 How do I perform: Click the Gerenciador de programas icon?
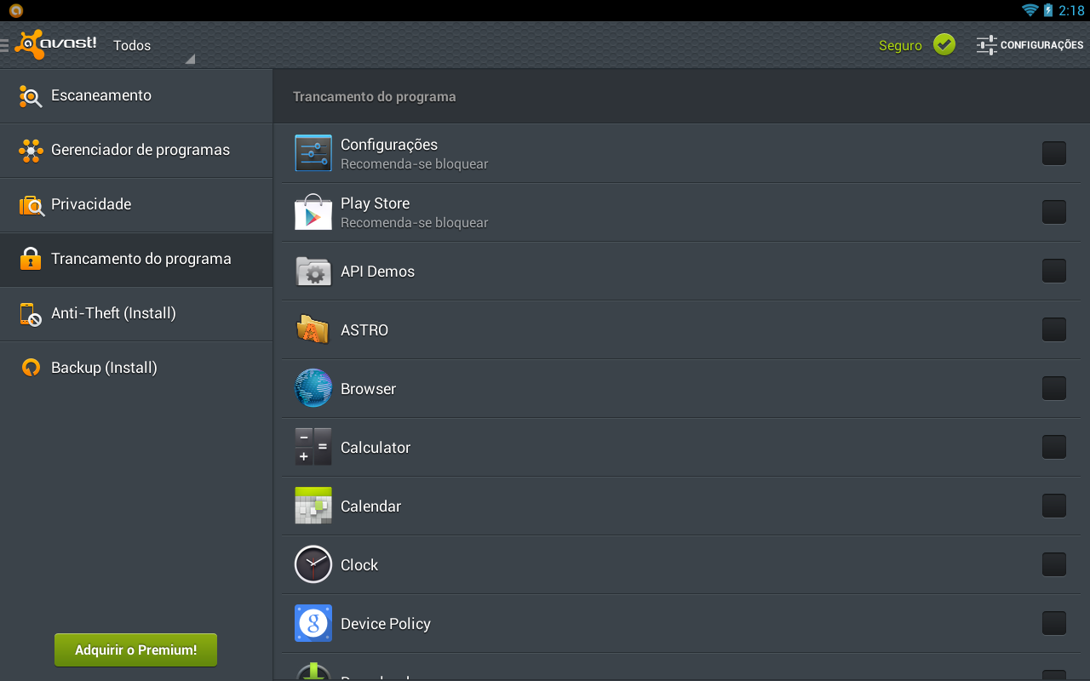(x=30, y=150)
